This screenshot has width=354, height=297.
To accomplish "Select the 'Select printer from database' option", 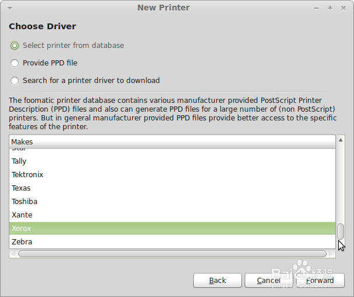I will [x=15, y=46].
